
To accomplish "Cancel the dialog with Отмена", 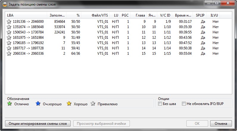I will 221,124.
